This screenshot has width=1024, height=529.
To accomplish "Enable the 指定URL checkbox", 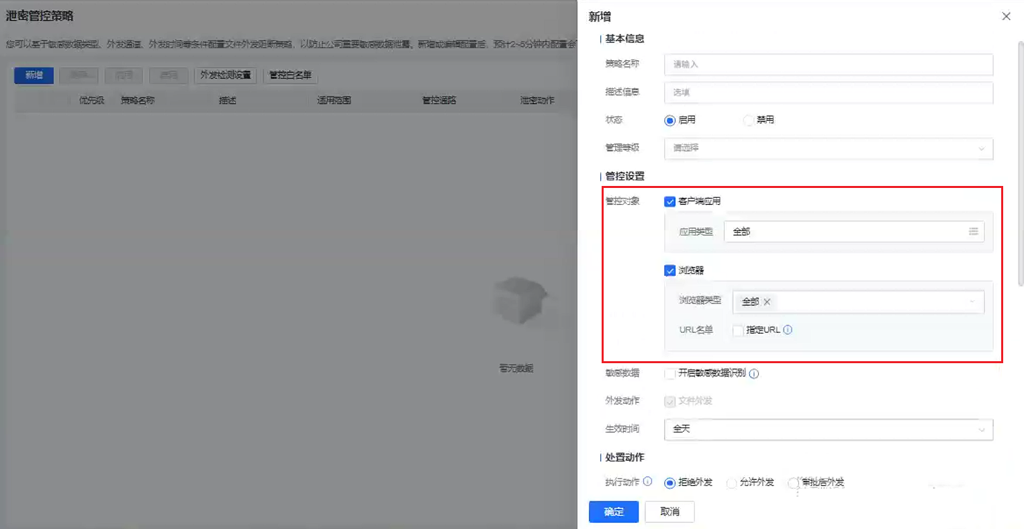I will (x=738, y=330).
